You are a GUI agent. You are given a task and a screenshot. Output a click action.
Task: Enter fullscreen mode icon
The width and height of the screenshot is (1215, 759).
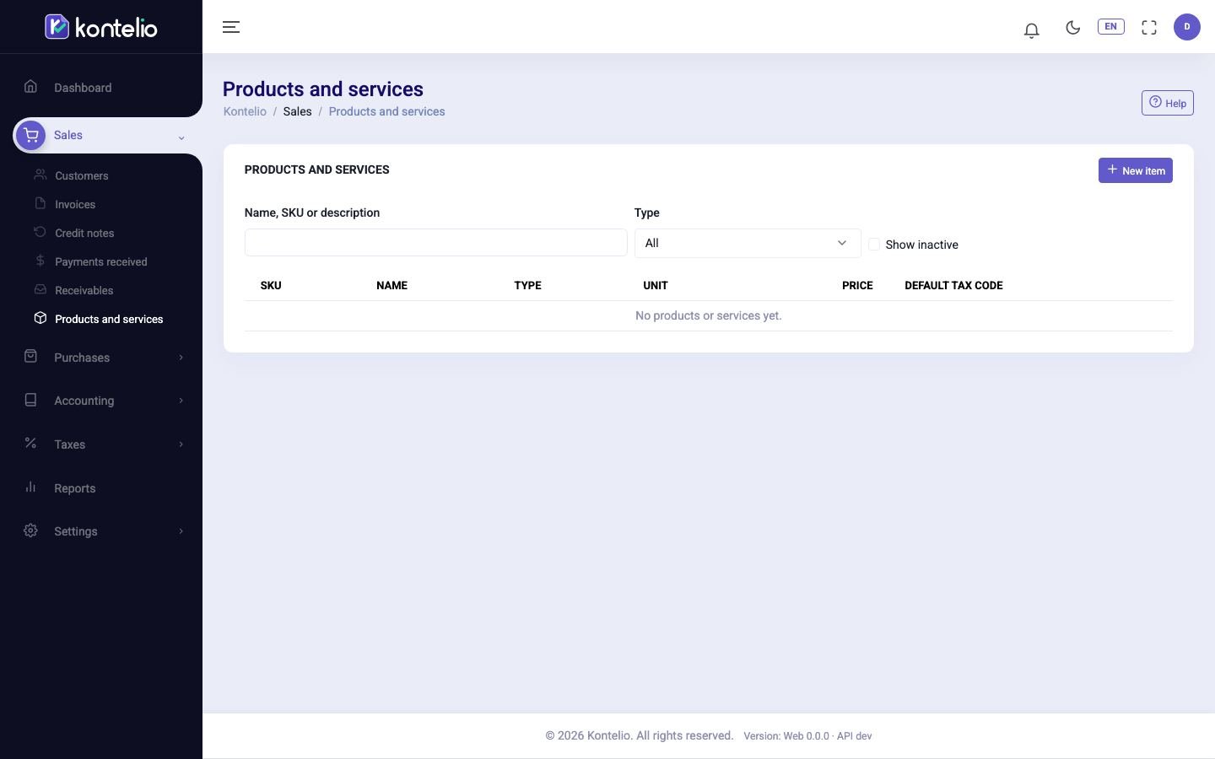click(x=1149, y=27)
